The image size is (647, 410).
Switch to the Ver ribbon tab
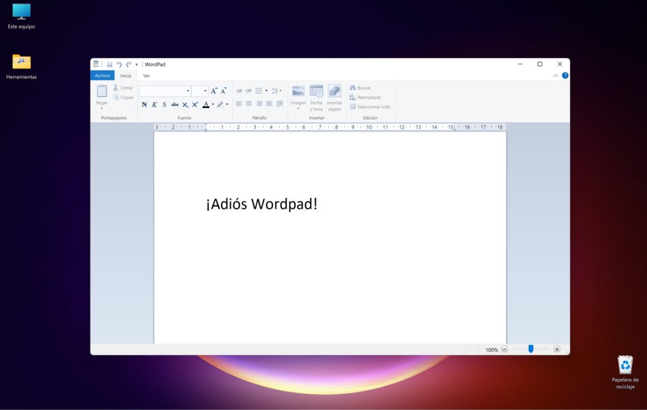[146, 76]
